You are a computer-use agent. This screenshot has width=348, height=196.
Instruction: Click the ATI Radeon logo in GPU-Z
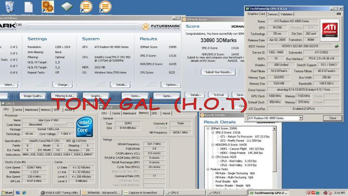(x=330, y=30)
